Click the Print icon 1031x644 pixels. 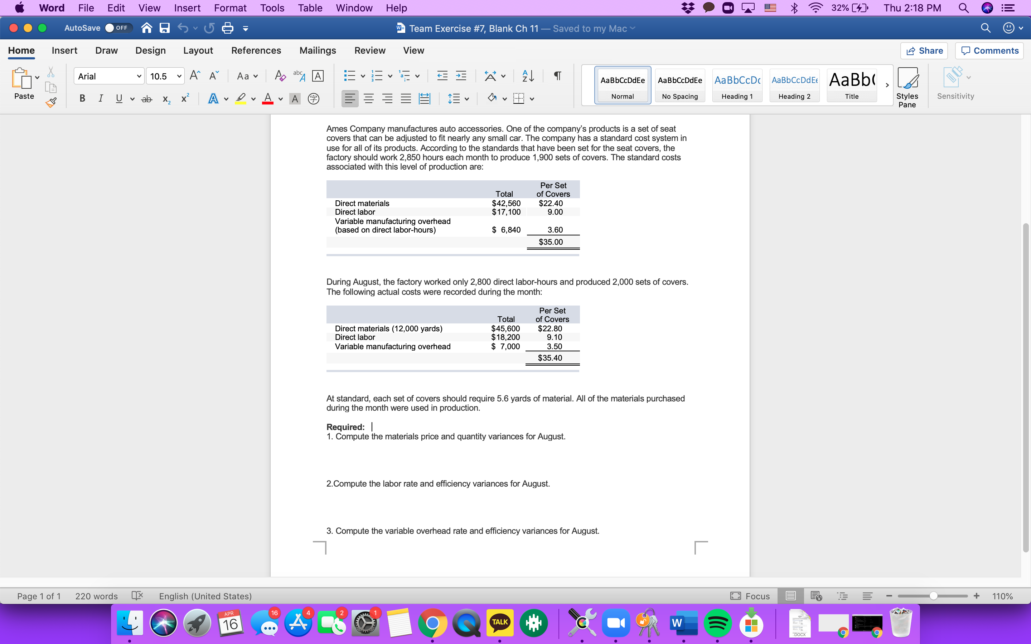[x=227, y=28]
